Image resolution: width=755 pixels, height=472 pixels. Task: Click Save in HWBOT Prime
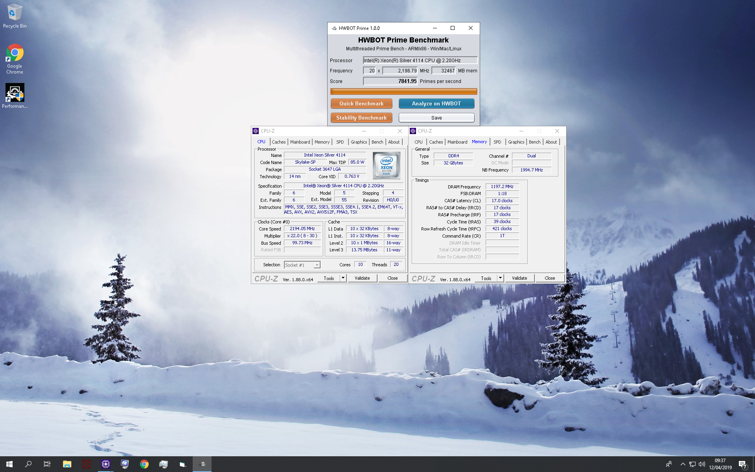pos(436,118)
